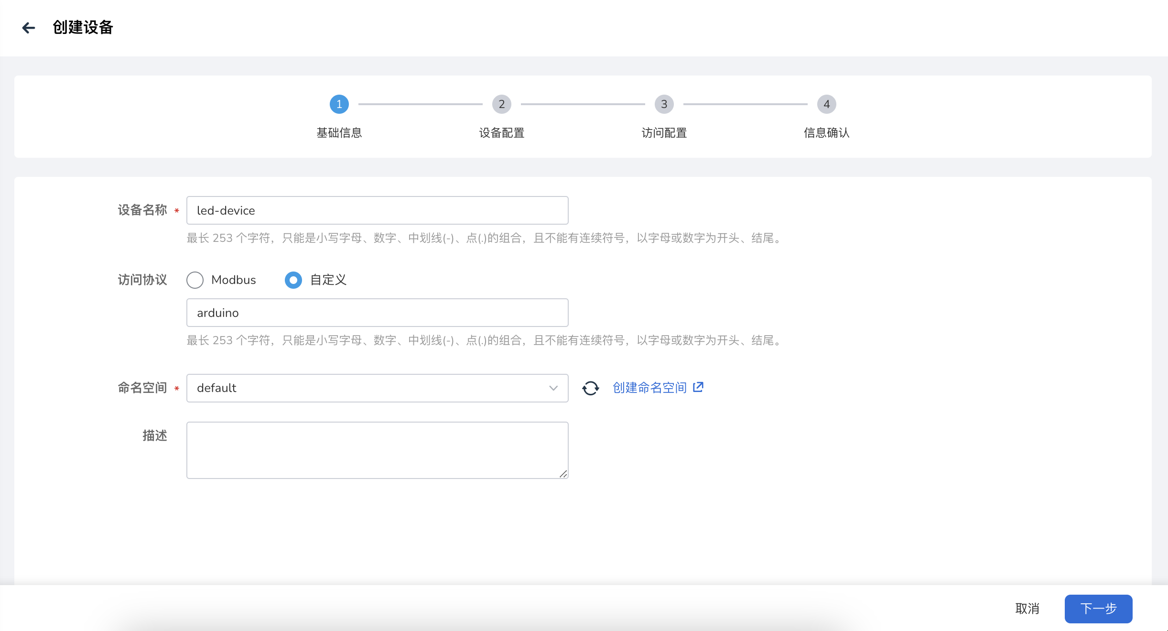This screenshot has width=1168, height=631.
Task: Click the back arrow icon
Action: tap(29, 28)
